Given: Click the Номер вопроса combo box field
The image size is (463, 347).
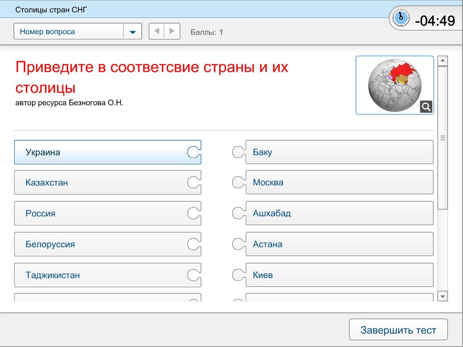Looking at the screenshot, I should tap(71, 31).
